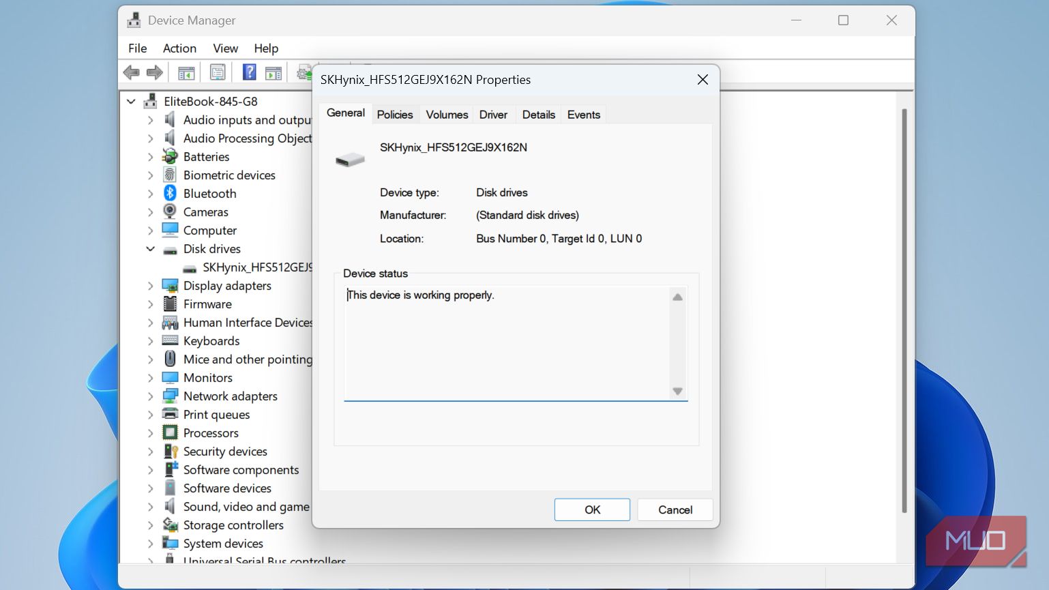The width and height of the screenshot is (1049, 590).
Task: Click the Disk drives category icon
Action: pyautogui.click(x=170, y=250)
